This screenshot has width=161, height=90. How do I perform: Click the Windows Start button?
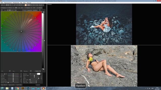click(2, 88)
